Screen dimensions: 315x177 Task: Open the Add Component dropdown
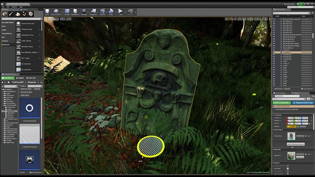click(282, 103)
